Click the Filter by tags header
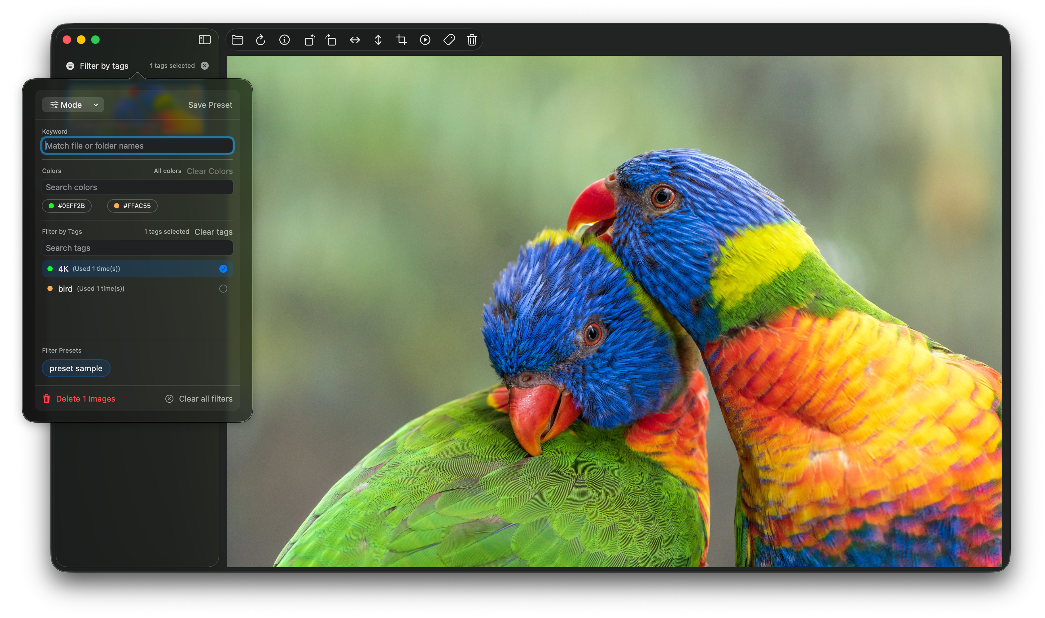 pyautogui.click(x=104, y=66)
